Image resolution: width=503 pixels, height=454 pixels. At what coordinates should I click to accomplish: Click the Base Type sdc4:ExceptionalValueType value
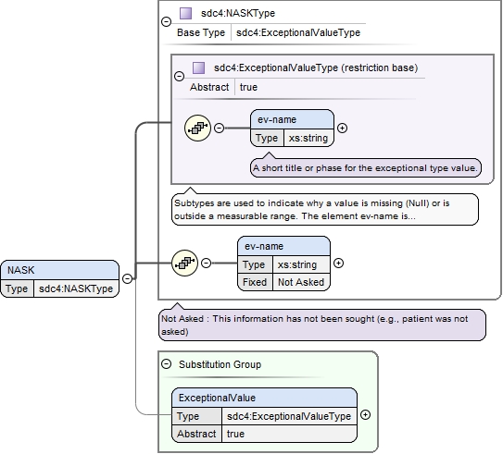coord(298,32)
